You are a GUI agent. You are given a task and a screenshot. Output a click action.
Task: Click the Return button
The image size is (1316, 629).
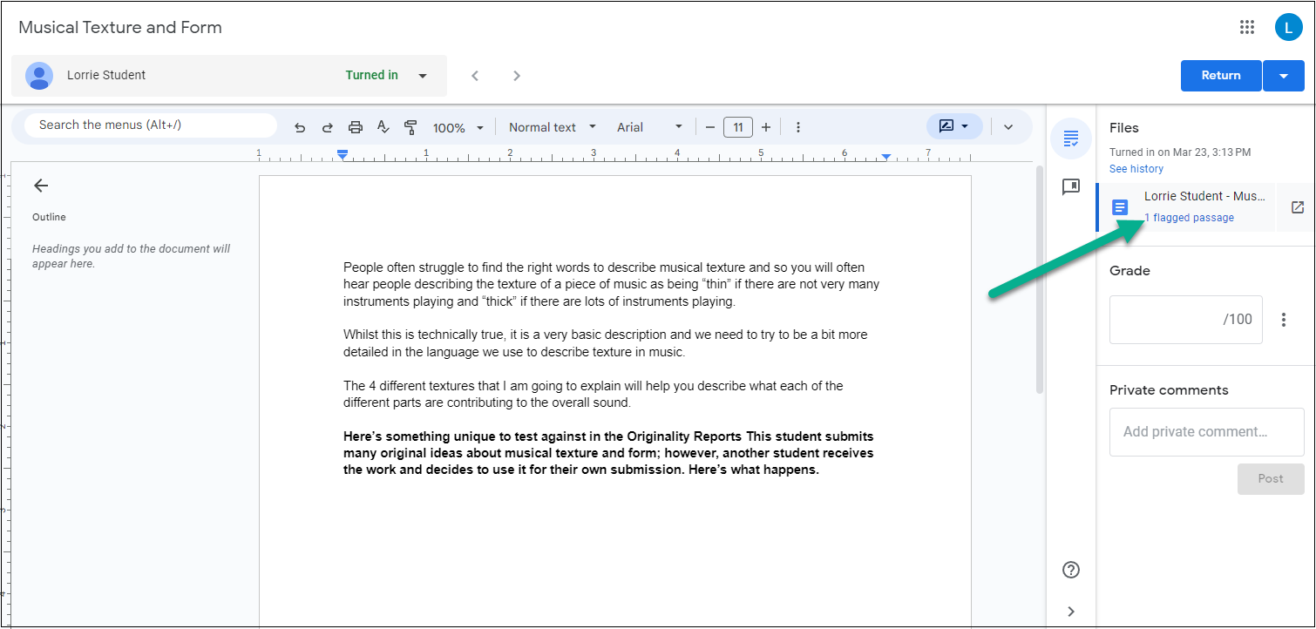pyautogui.click(x=1220, y=75)
